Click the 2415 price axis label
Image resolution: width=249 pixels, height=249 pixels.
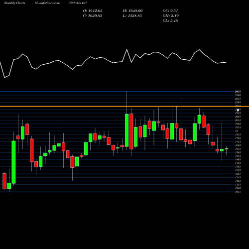(x=238, y=92)
